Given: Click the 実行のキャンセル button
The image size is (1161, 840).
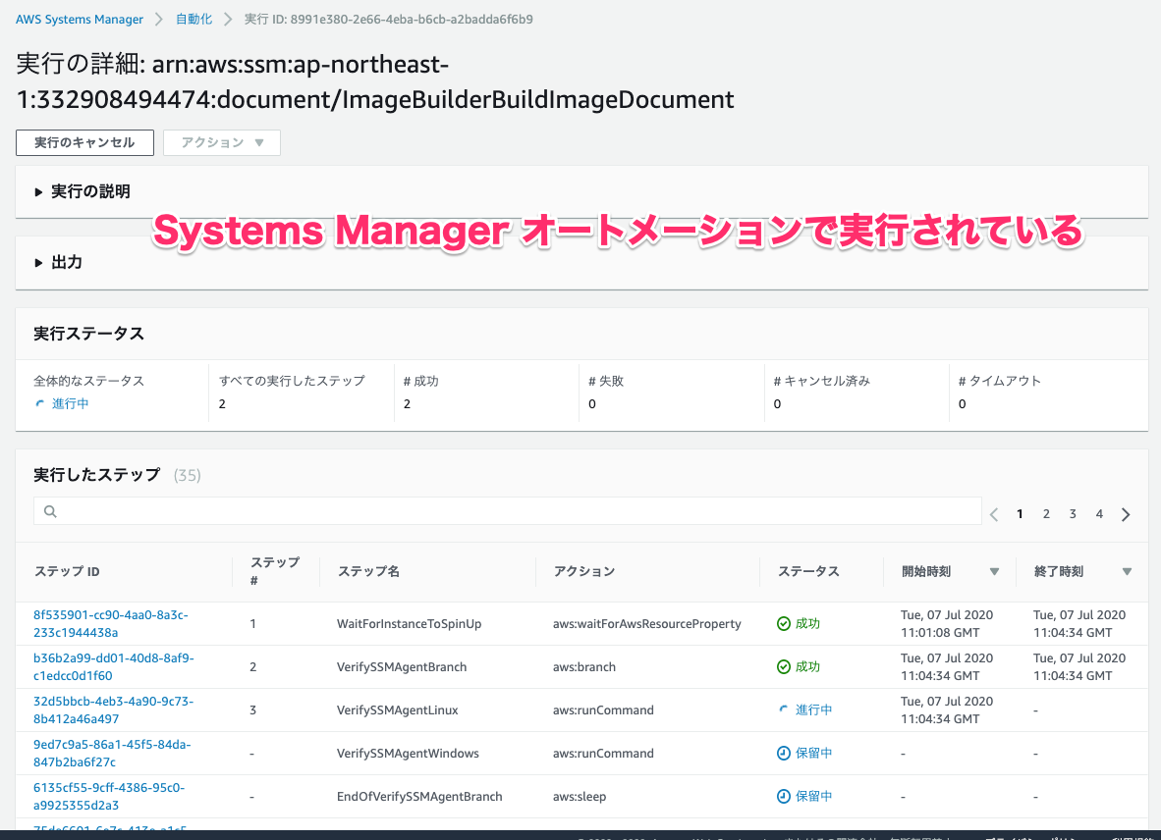Looking at the screenshot, I should coord(84,142).
